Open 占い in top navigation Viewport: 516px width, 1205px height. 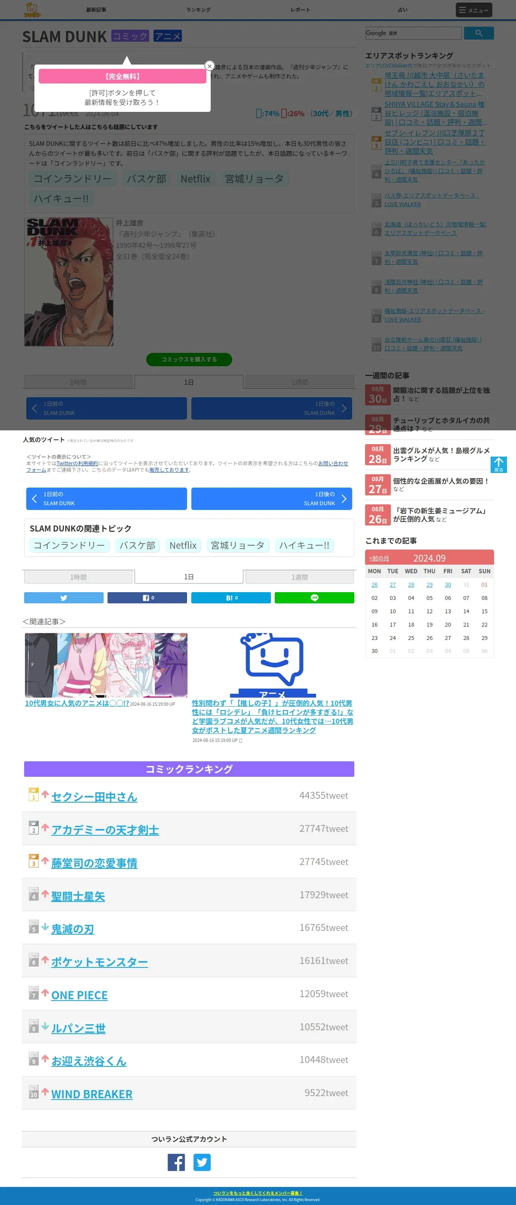(402, 10)
